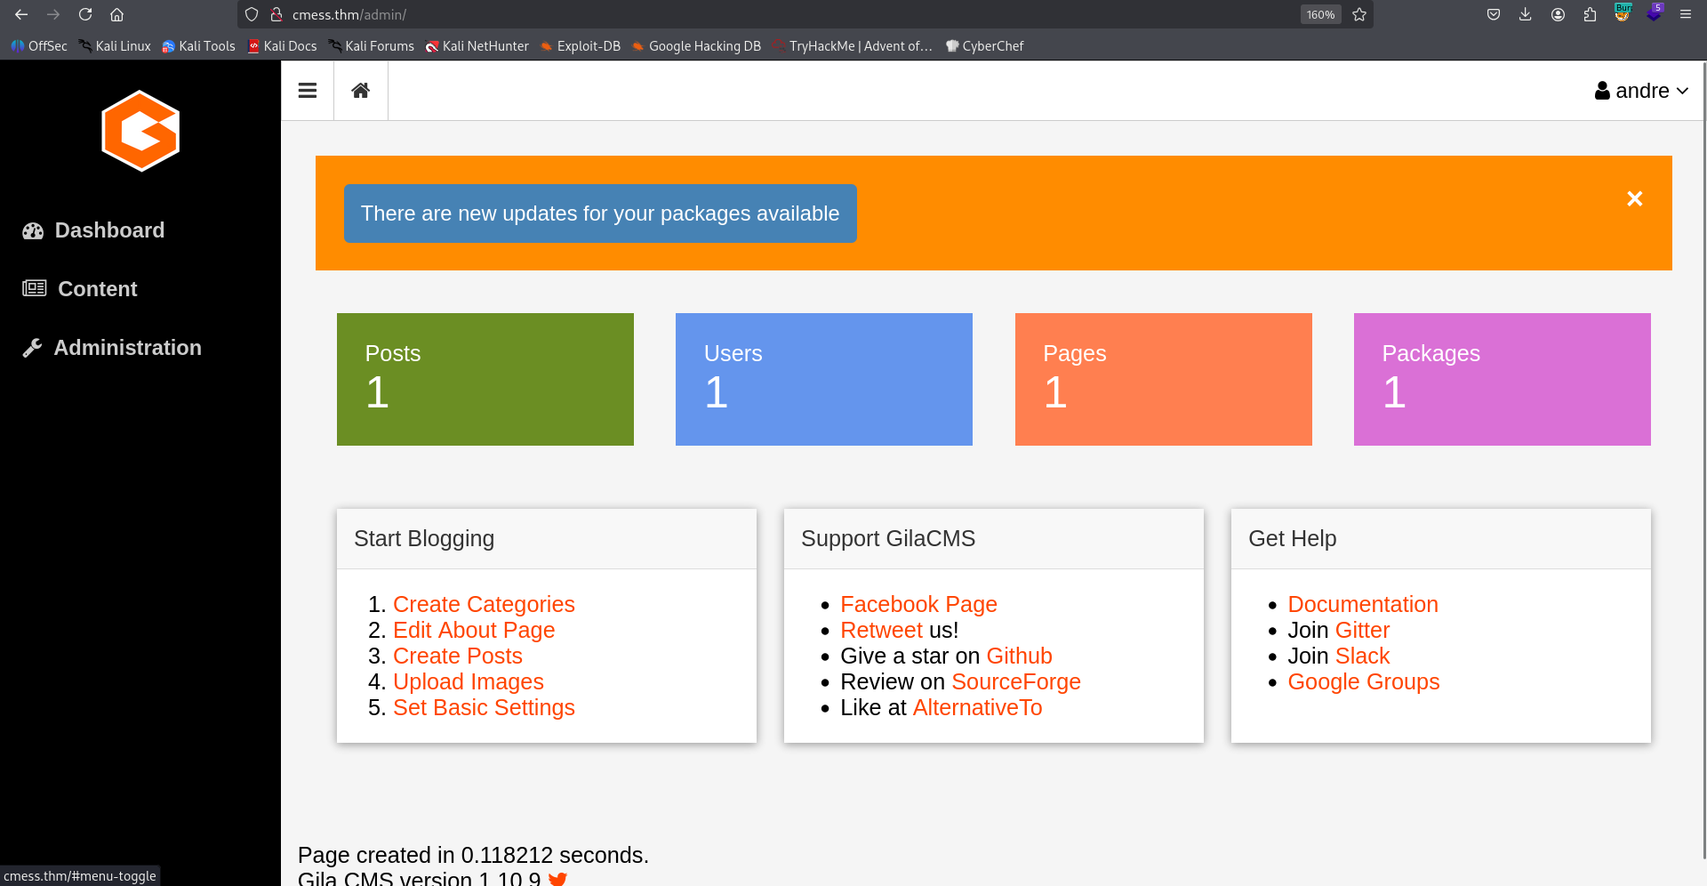Dismiss the orange update alert with X
The height and width of the screenshot is (886, 1707).
(1634, 199)
